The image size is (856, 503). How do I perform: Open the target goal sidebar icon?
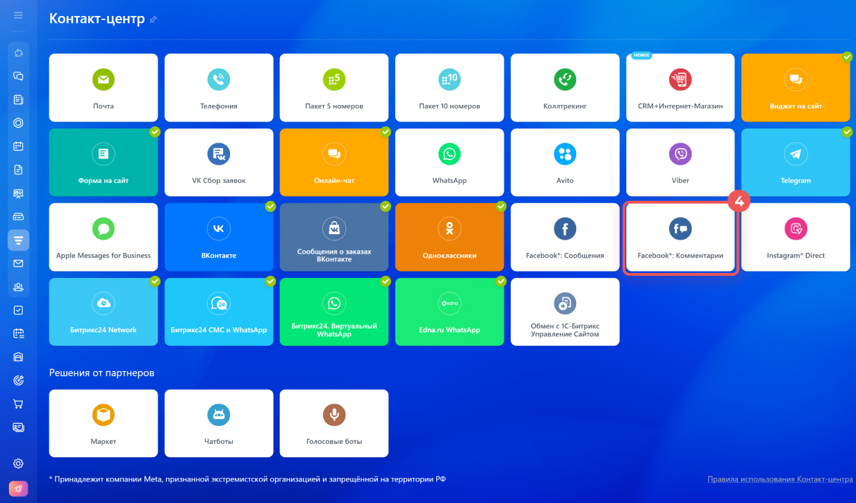(19, 380)
